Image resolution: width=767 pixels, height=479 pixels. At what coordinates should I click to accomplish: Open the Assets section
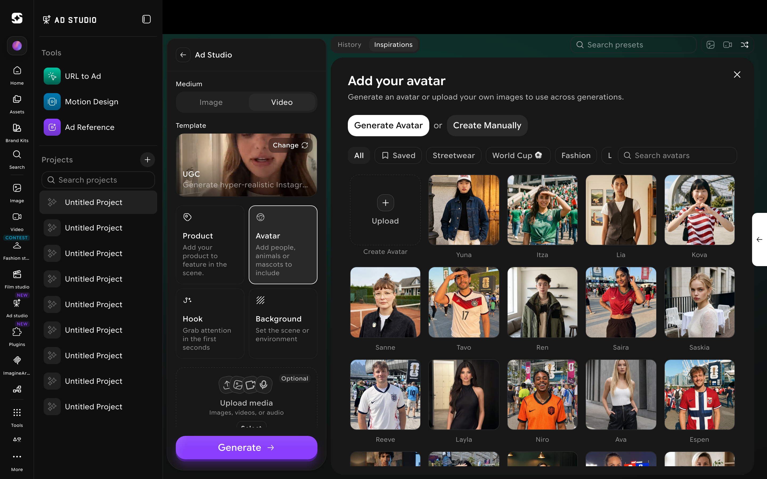pos(17,104)
